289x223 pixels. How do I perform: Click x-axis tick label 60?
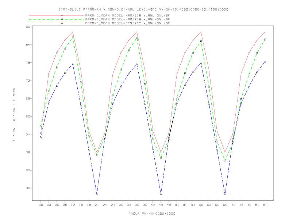point(201,205)
